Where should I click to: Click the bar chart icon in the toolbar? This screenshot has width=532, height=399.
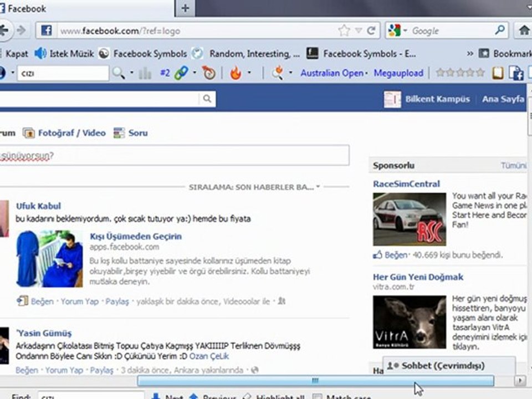click(145, 73)
